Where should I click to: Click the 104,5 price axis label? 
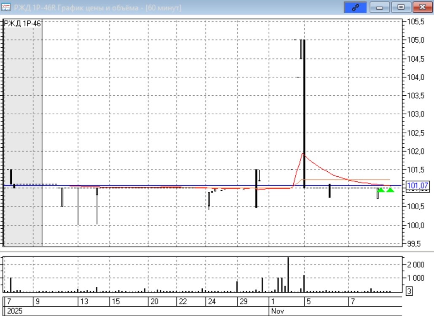[x=415, y=59]
